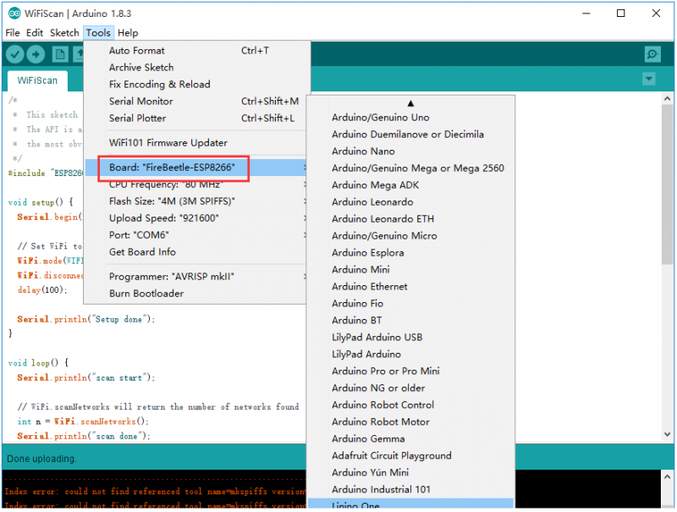Image resolution: width=677 pixels, height=512 pixels.
Task: Click the Arduino logo in title bar
Action: (14, 14)
